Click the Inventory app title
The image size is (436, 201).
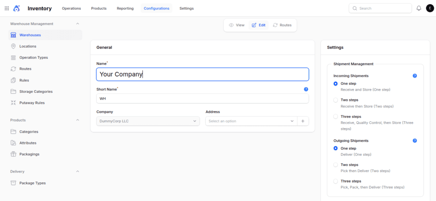pos(40,9)
